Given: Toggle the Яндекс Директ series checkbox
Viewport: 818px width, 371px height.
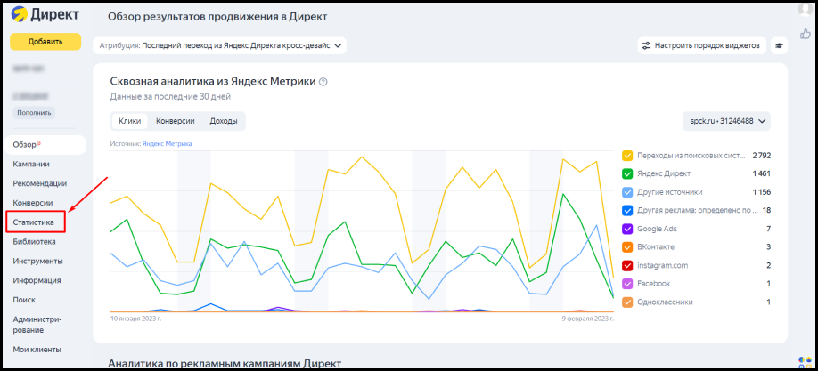Looking at the screenshot, I should 627,173.
